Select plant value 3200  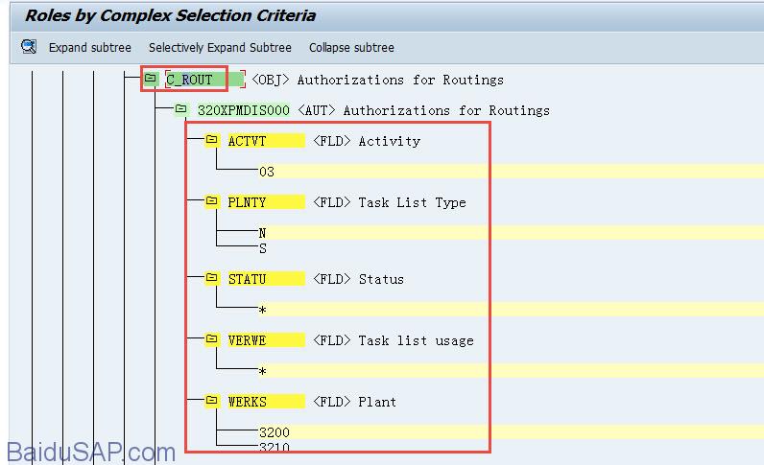pos(274,432)
